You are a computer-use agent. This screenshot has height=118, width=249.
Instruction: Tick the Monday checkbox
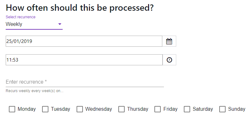point(12,109)
